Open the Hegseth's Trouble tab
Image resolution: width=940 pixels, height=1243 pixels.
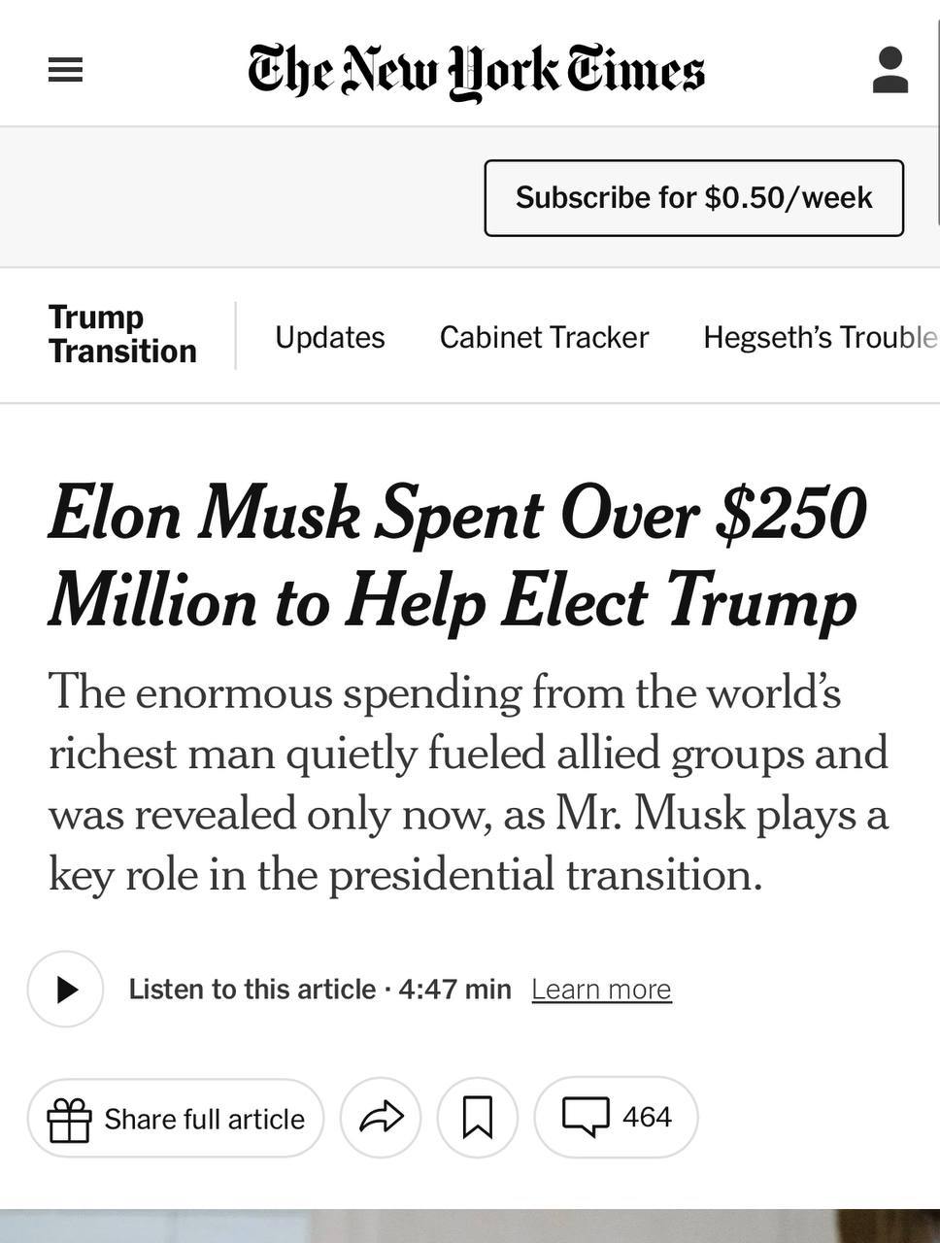[x=820, y=337]
